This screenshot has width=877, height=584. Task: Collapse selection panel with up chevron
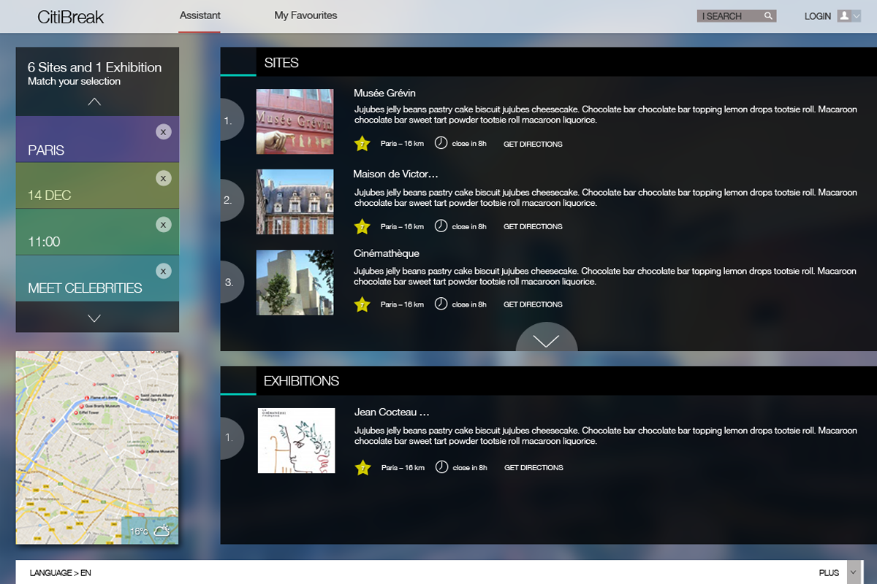pos(94,101)
